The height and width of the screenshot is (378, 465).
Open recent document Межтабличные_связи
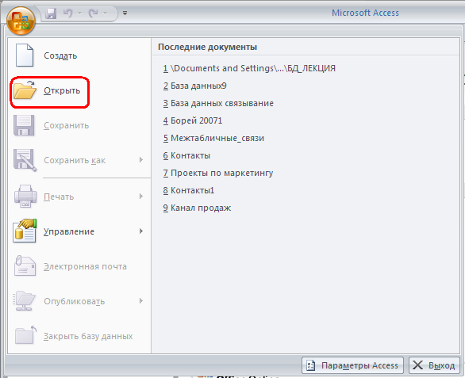coord(213,139)
